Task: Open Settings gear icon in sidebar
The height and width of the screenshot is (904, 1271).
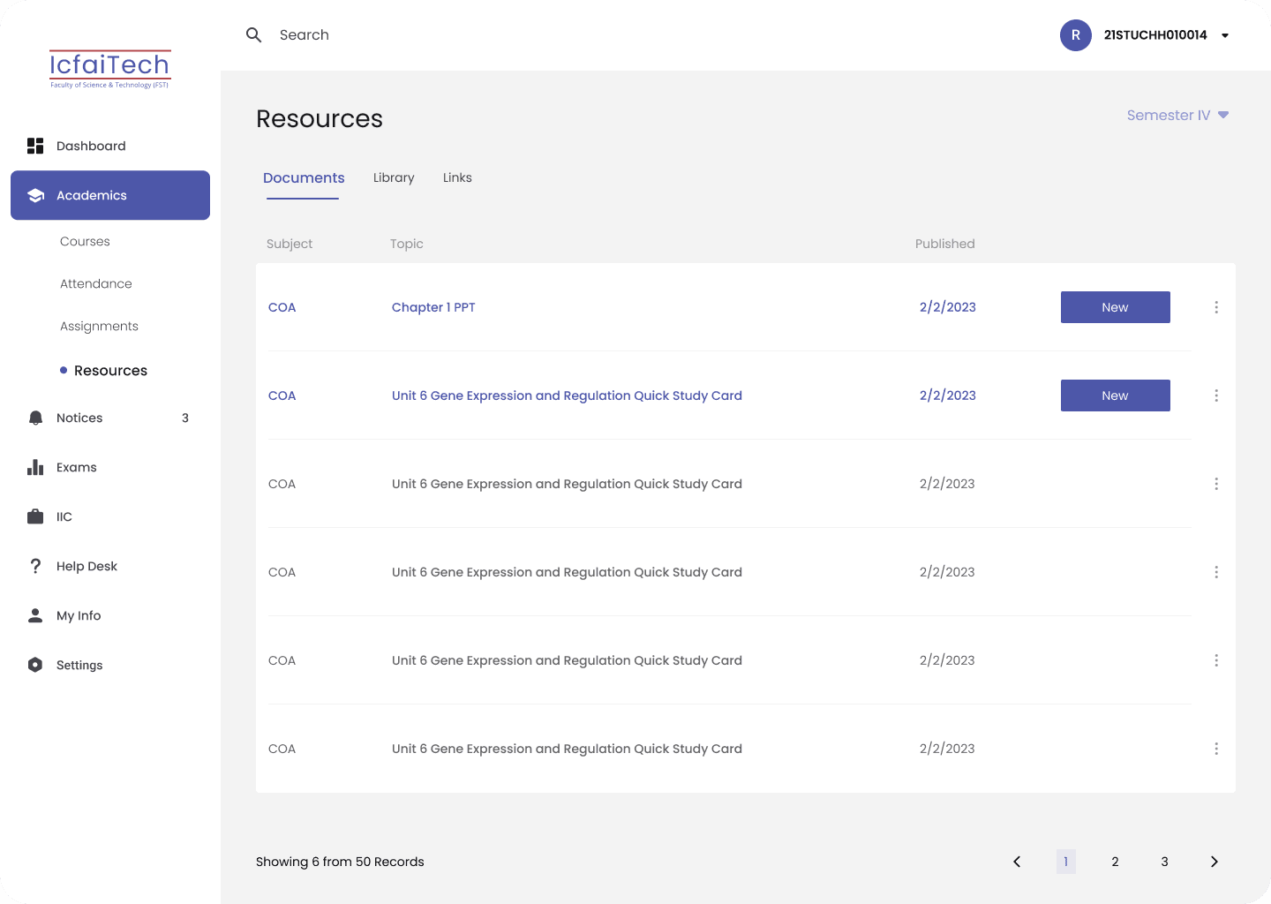Action: click(x=35, y=665)
